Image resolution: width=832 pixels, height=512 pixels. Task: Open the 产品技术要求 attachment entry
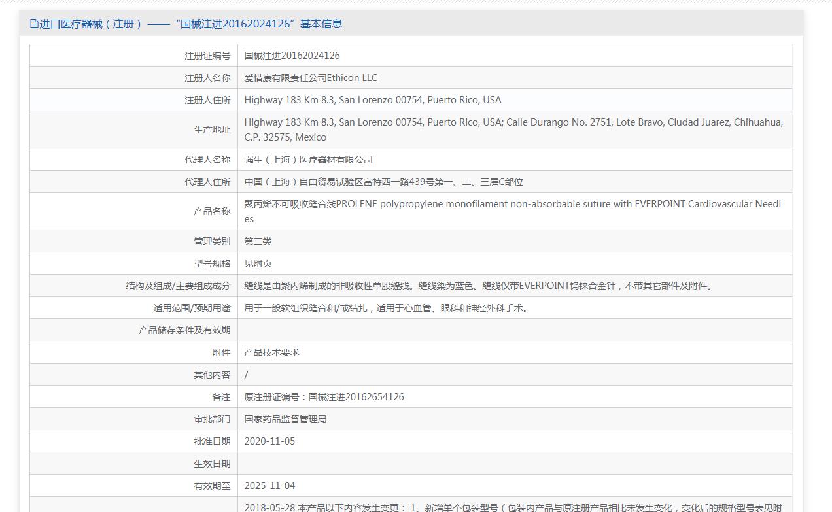tap(271, 352)
